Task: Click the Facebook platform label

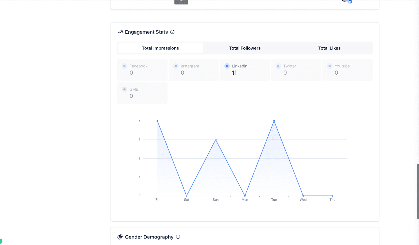Action: 139,66
